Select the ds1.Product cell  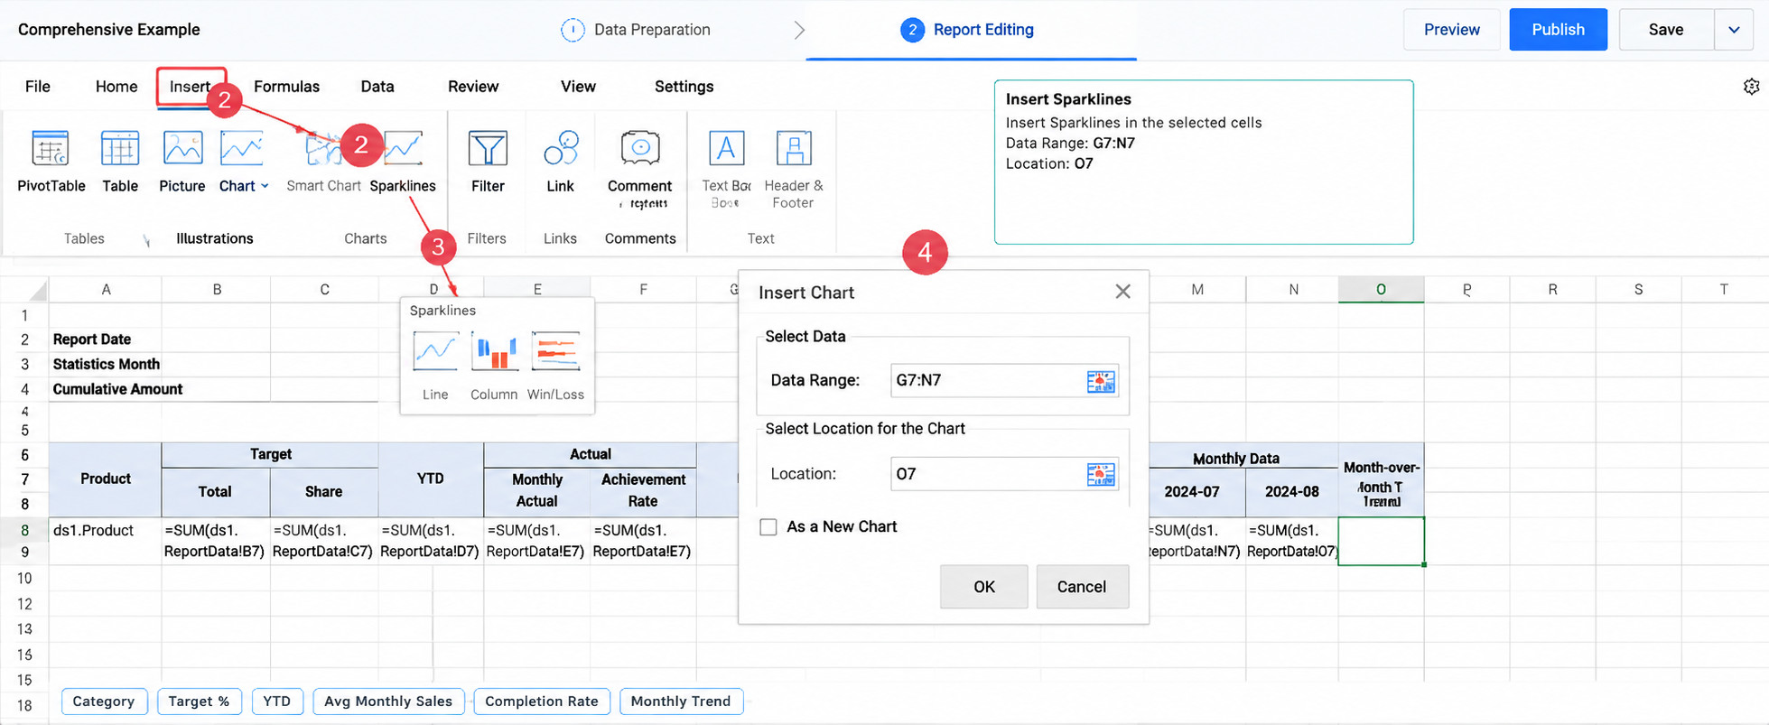[x=106, y=542]
